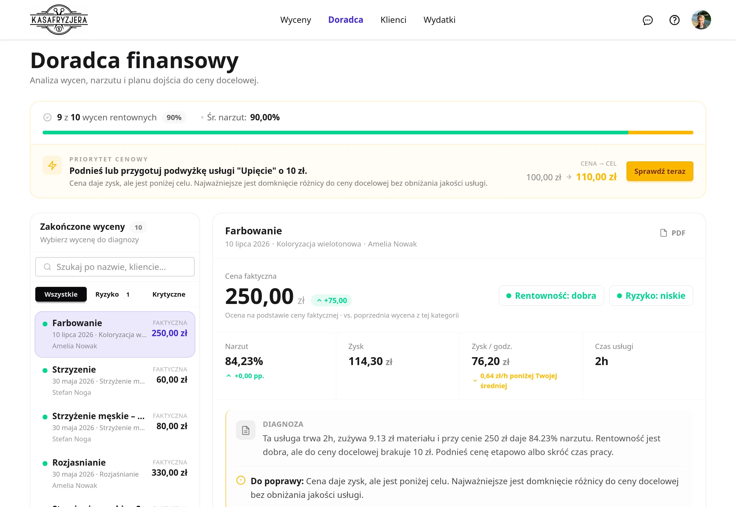The height and width of the screenshot is (507, 736).
Task: Click the circle check icon beside rentownych
Action: point(47,118)
